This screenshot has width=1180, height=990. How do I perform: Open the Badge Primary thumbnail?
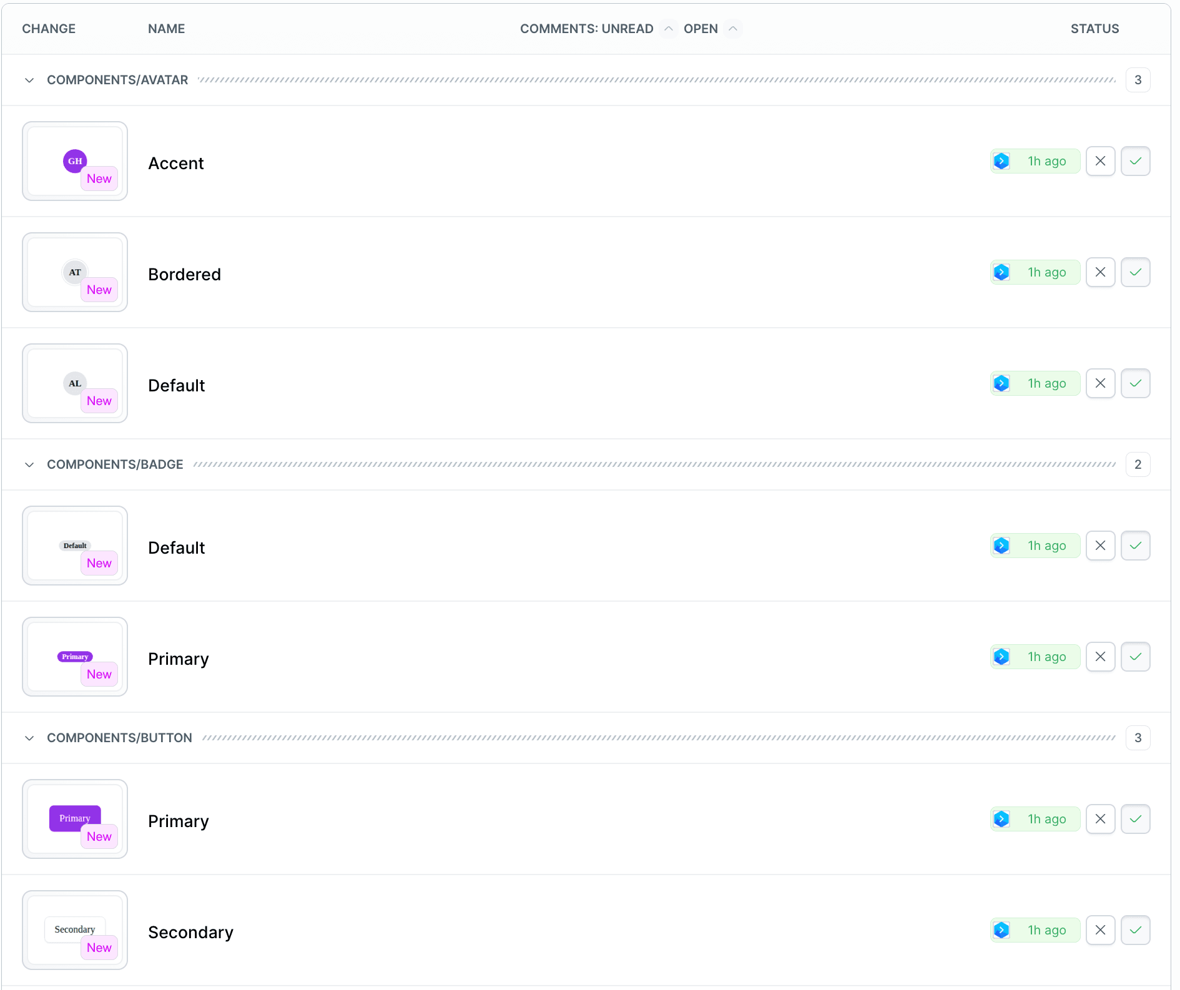(x=75, y=657)
